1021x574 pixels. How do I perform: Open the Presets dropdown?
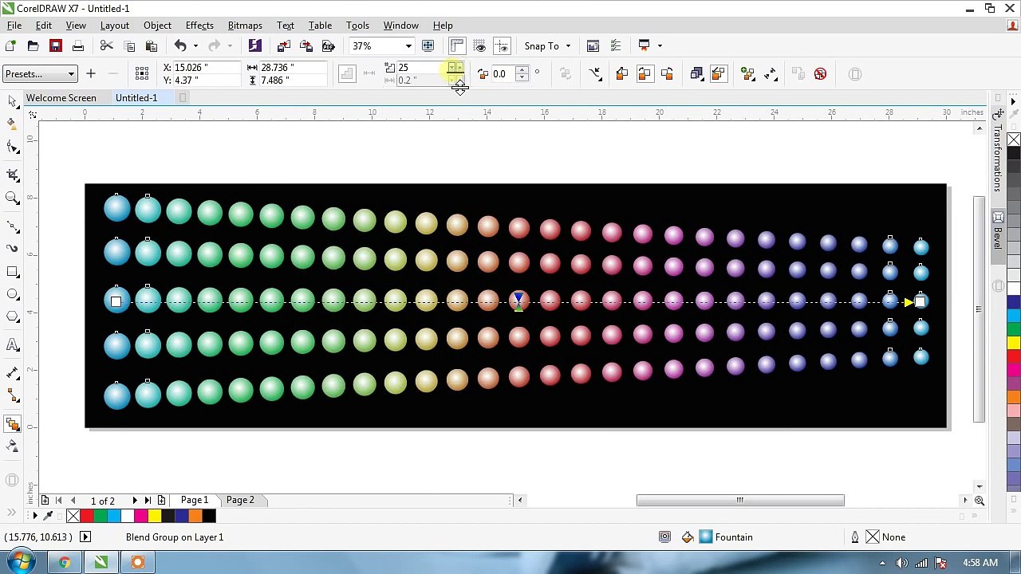tap(40, 74)
